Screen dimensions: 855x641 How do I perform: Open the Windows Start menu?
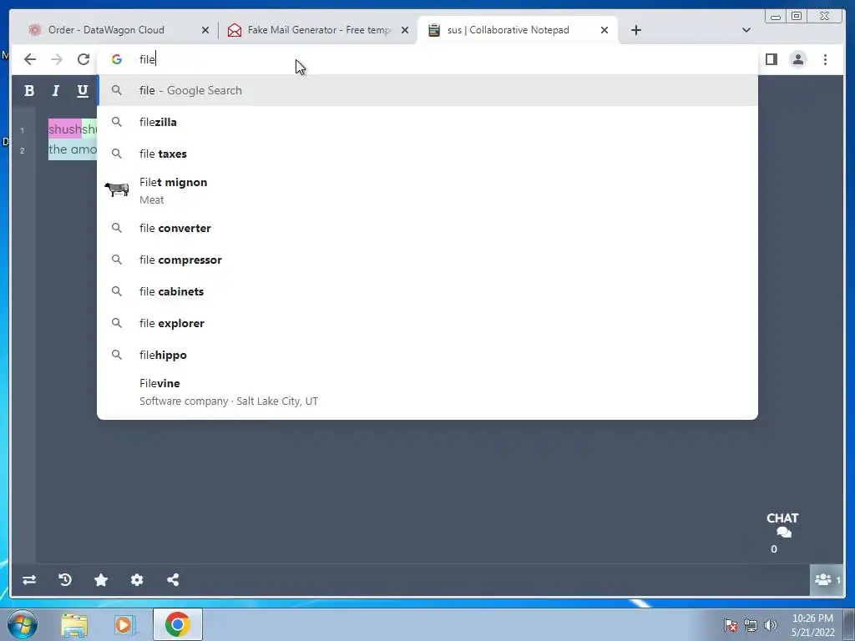point(23,624)
